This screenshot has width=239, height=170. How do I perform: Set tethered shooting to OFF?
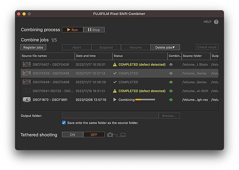94,135
